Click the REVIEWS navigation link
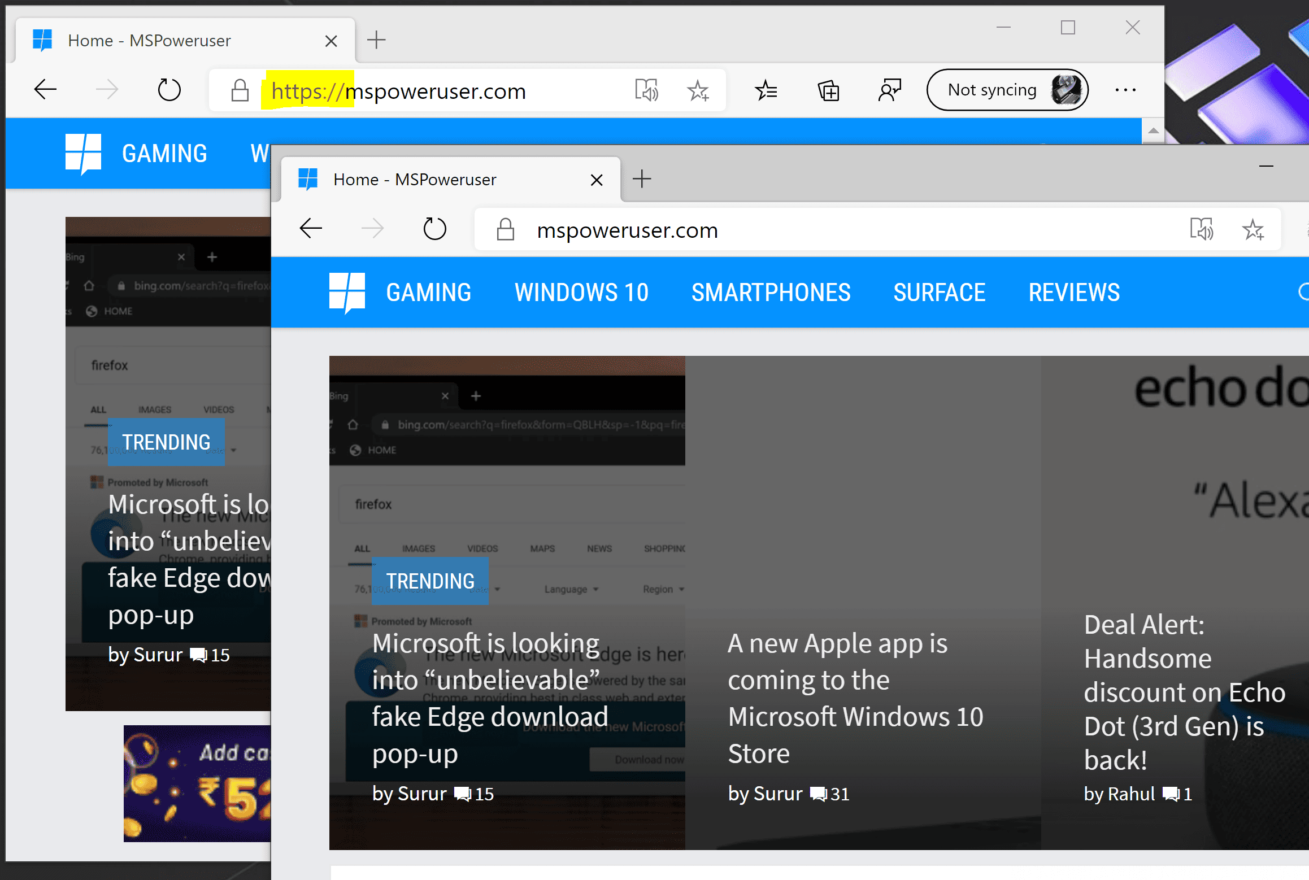Screen dimensions: 1309x880 pyautogui.click(x=1073, y=291)
